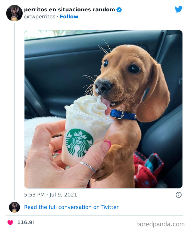Click the small reply avatar near the conversation link
189x230 pixels.
[14, 207]
